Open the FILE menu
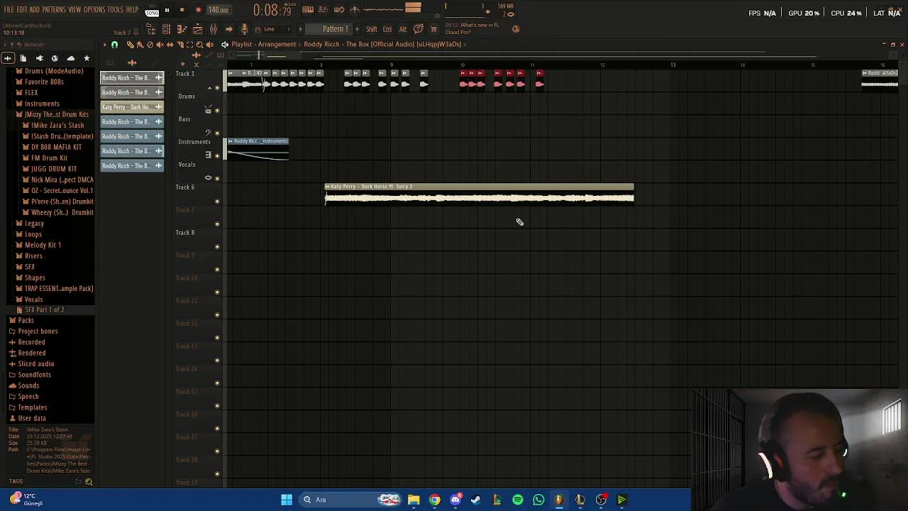Image resolution: width=908 pixels, height=511 pixels. coord(9,10)
